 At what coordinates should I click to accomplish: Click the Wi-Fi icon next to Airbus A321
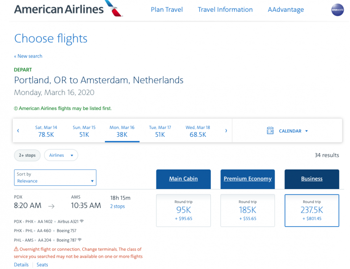pos(82,221)
